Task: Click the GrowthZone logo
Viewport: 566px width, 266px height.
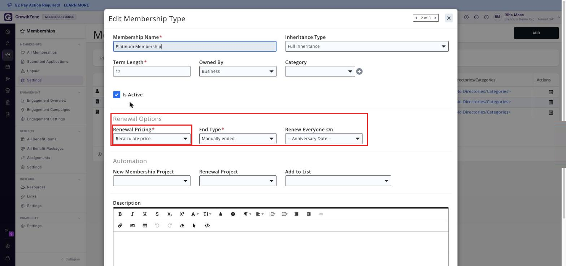Action: 8,17
